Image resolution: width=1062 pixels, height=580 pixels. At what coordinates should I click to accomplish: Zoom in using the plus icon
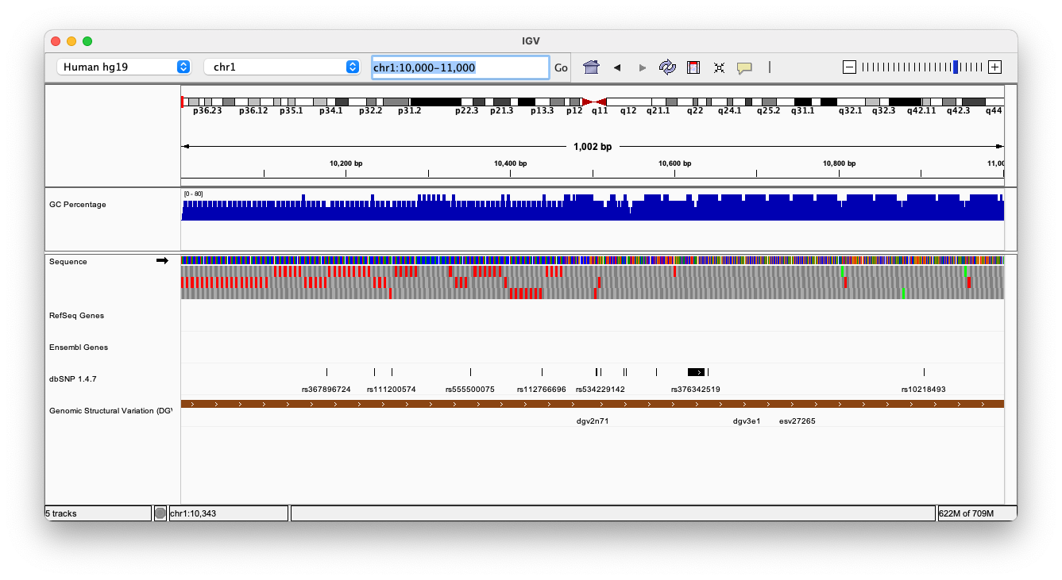pos(994,67)
